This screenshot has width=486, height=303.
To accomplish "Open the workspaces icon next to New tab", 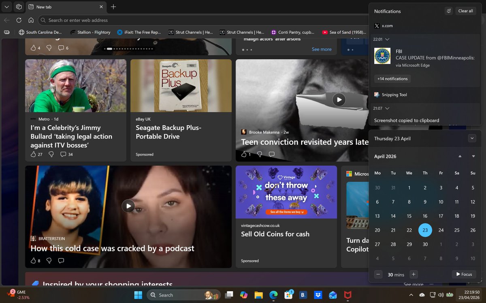I will 19,7.
